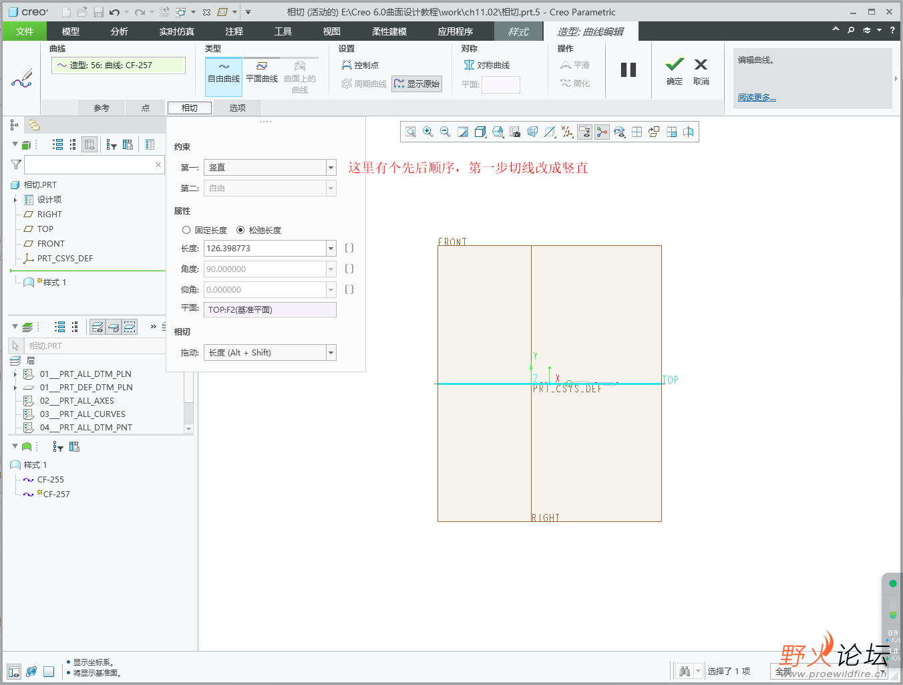
Task: Click the Pause button in ribbon
Action: click(628, 70)
